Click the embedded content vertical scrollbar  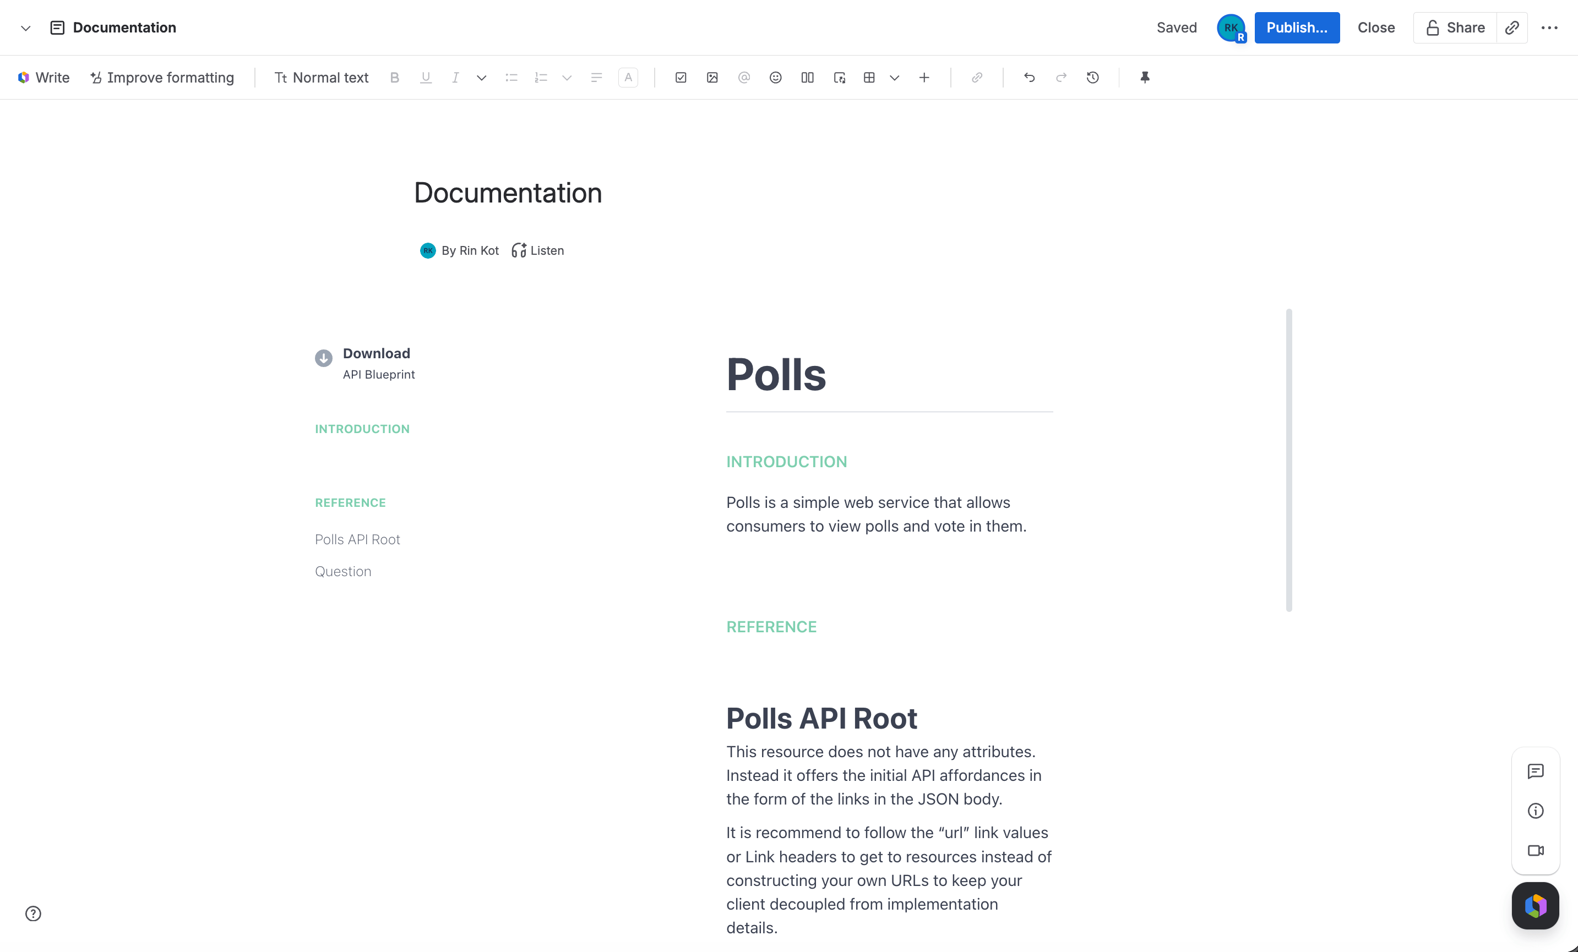(1288, 459)
